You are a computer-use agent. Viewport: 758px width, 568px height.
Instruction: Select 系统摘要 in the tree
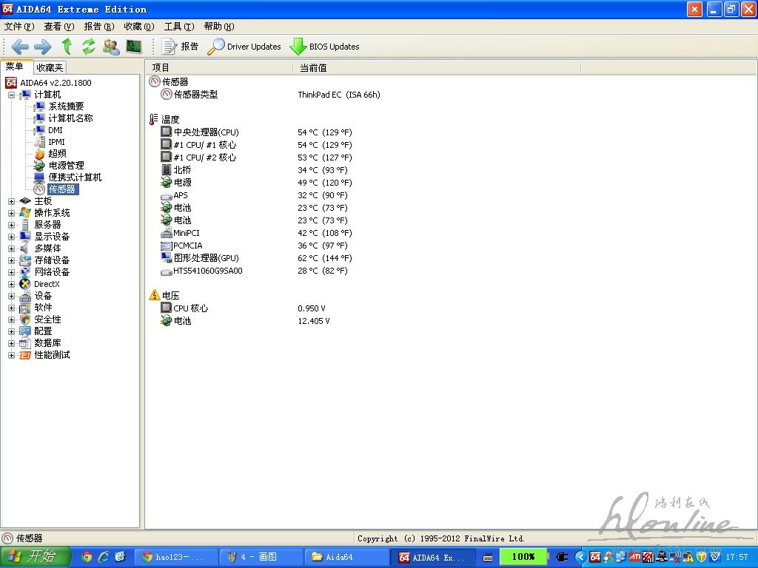[x=66, y=106]
